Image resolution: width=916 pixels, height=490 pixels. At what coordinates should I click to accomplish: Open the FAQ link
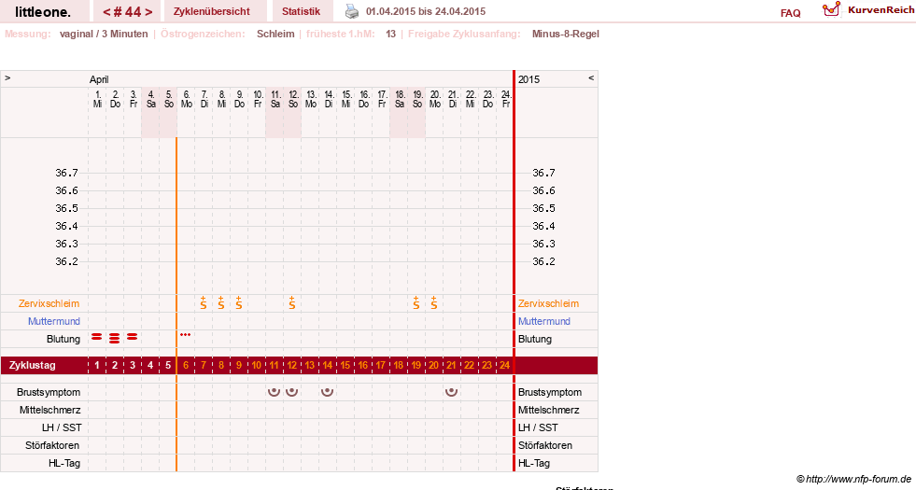(x=790, y=13)
